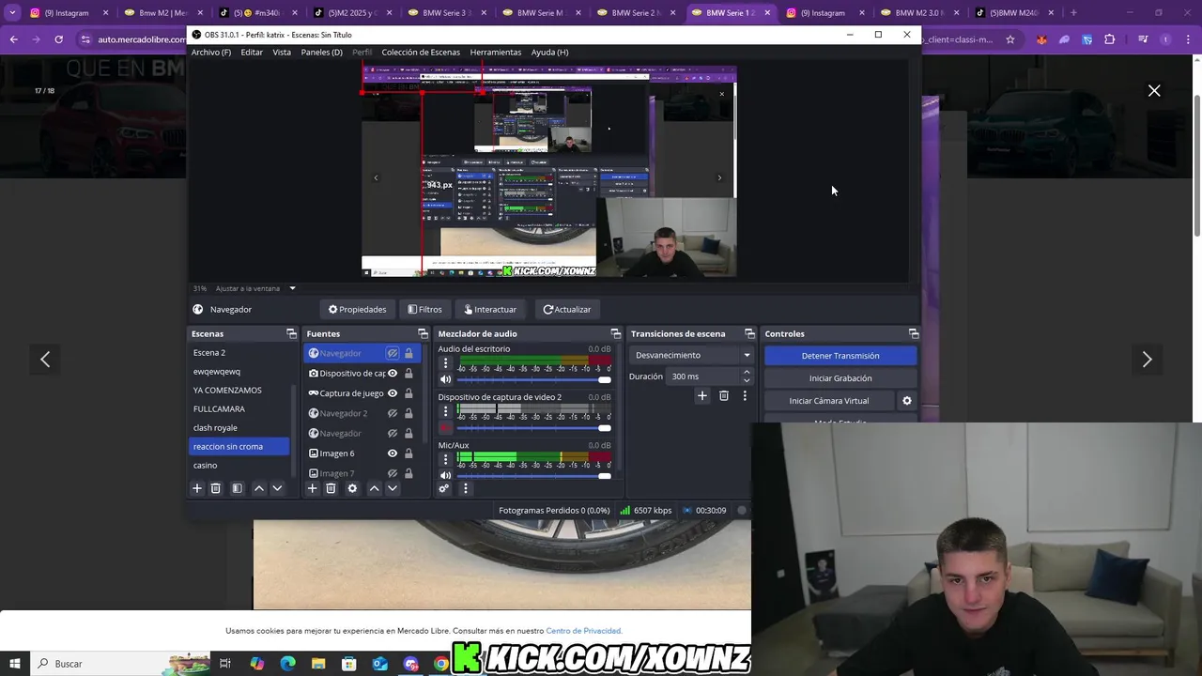Move the selected scene up
Viewport: 1202px width, 676px height.
tap(259, 488)
